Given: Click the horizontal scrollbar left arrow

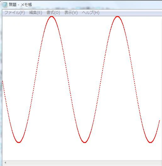Looking at the screenshot, I should (x=5, y=163).
